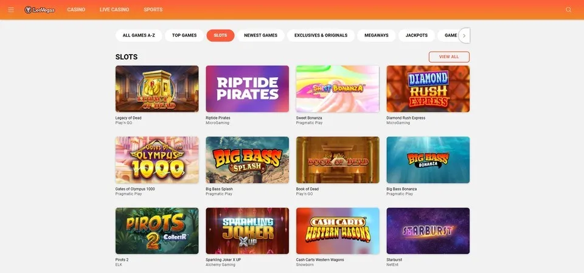Image resolution: width=584 pixels, height=273 pixels.
Task: Click the LeoVegas logo
Action: [40, 10]
